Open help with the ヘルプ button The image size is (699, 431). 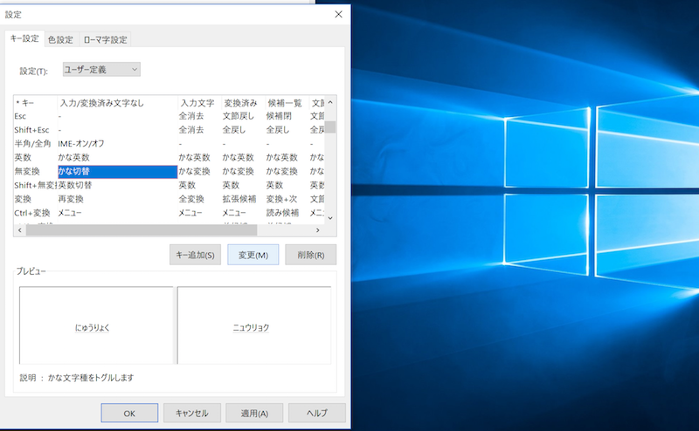click(x=316, y=413)
